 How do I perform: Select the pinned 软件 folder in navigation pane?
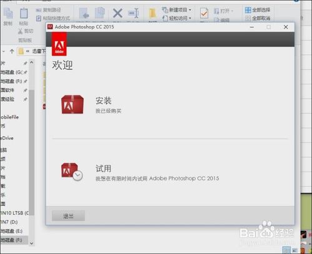(7, 90)
